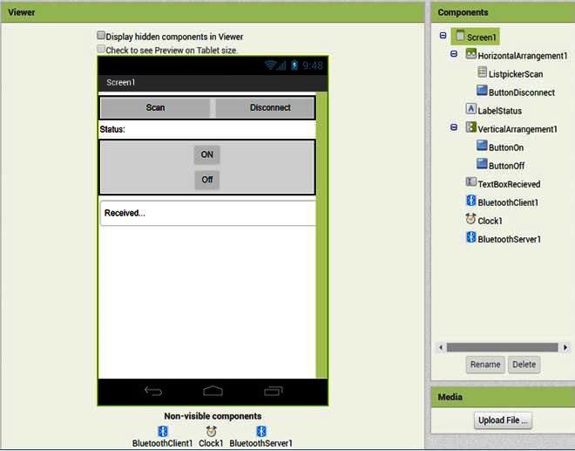Select the Off button in preview
Viewport: 575px width, 451px height.
point(206,180)
